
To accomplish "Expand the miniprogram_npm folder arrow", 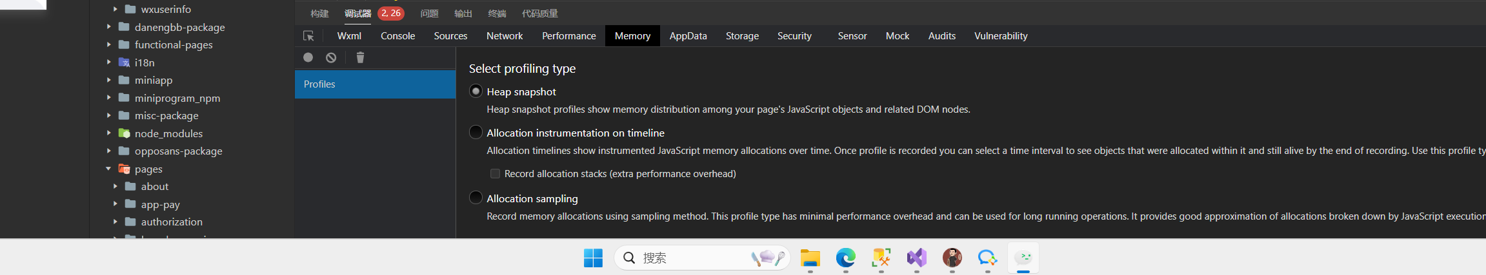I will pyautogui.click(x=108, y=98).
